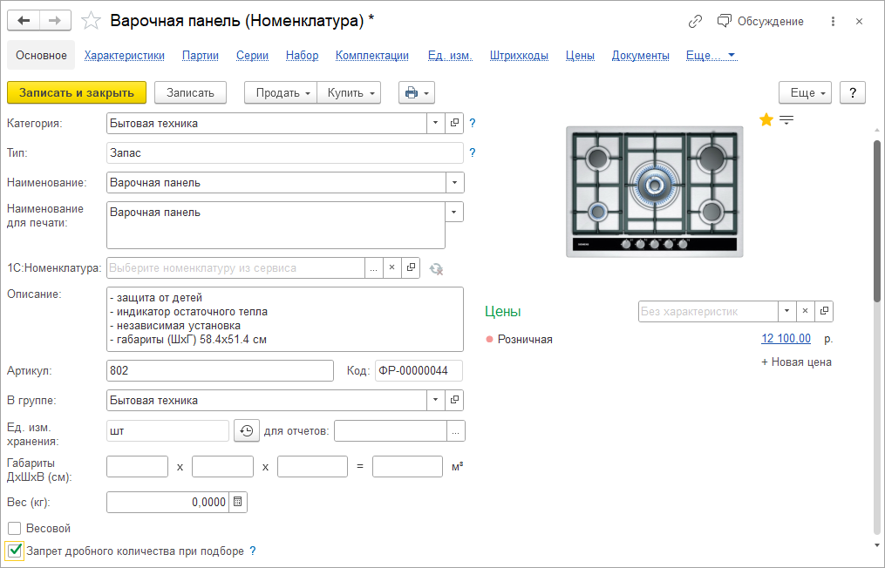
Task: Expand the В группе dropdown
Action: tap(436, 401)
